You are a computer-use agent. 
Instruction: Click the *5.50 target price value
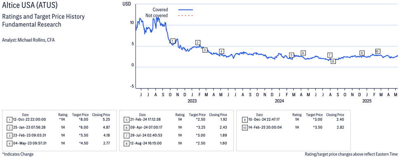pos(84,135)
